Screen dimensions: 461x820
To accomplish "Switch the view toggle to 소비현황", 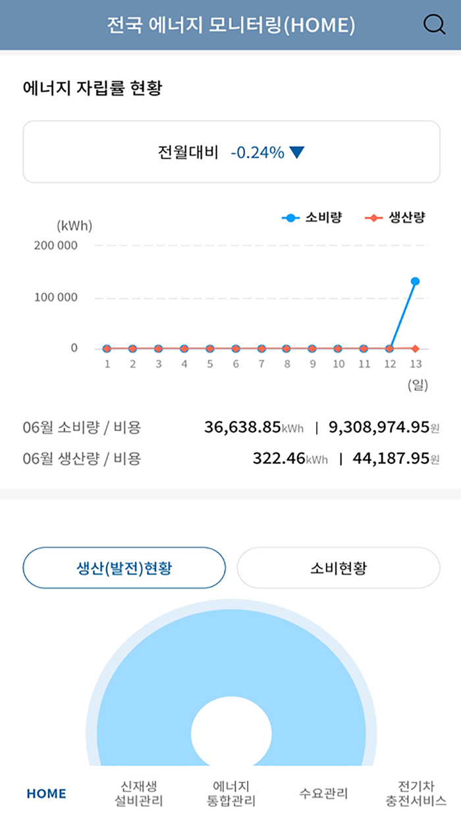I will coord(338,567).
